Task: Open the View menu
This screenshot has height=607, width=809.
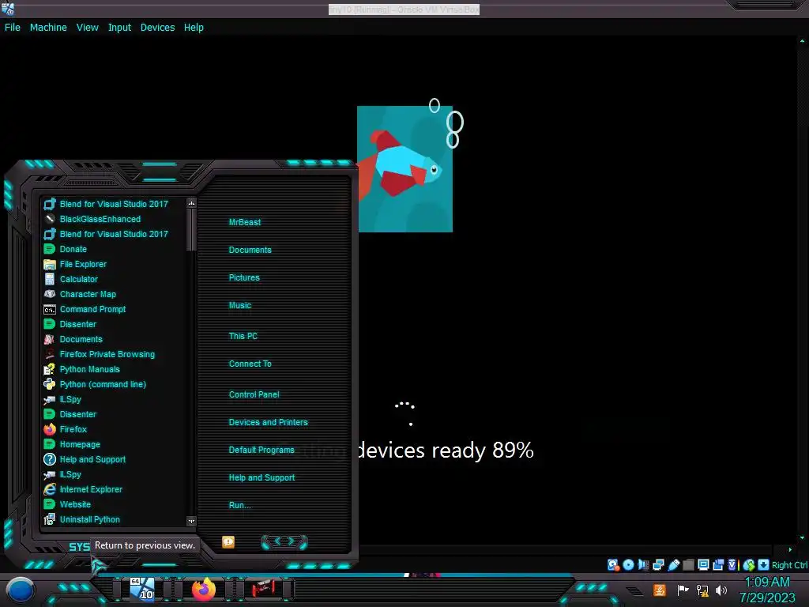Action: pos(87,28)
